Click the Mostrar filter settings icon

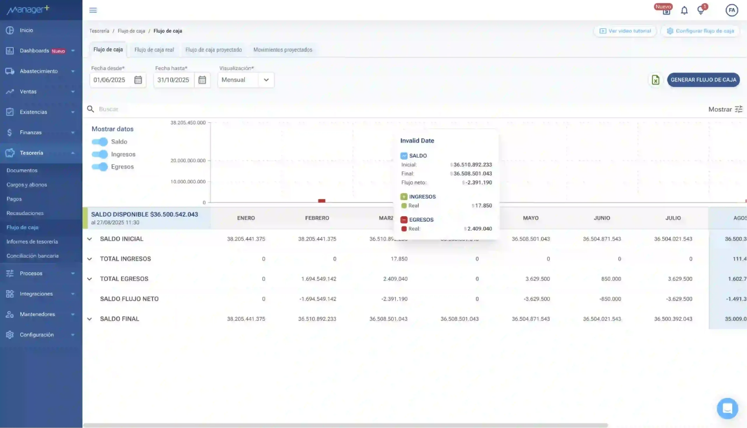click(x=739, y=109)
